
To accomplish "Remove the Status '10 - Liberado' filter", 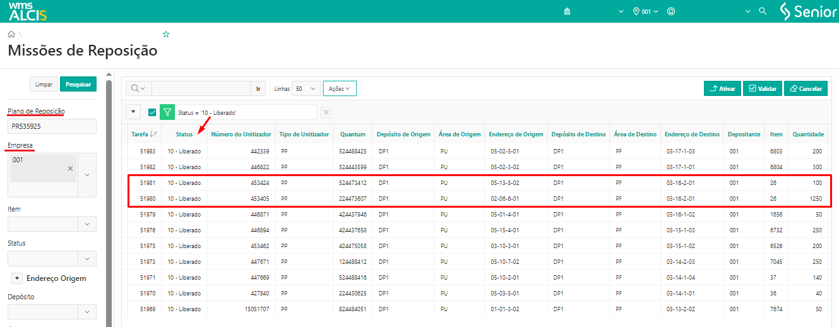I will (326, 112).
